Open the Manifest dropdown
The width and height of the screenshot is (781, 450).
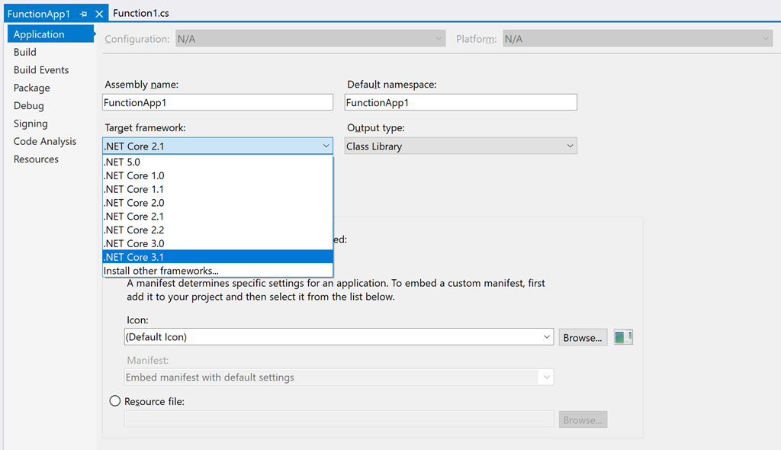(x=339, y=378)
